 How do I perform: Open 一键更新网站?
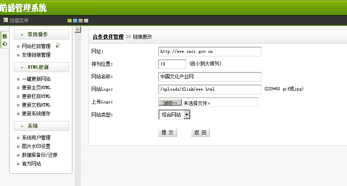(36, 79)
